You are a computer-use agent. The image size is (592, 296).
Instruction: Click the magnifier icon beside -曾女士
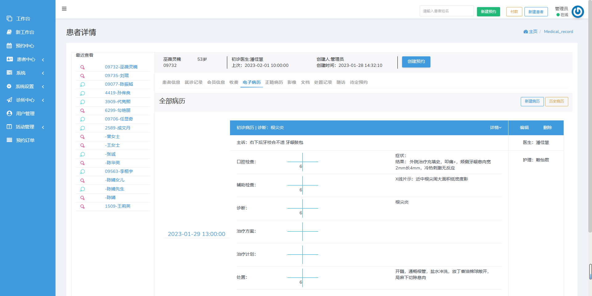82,137
